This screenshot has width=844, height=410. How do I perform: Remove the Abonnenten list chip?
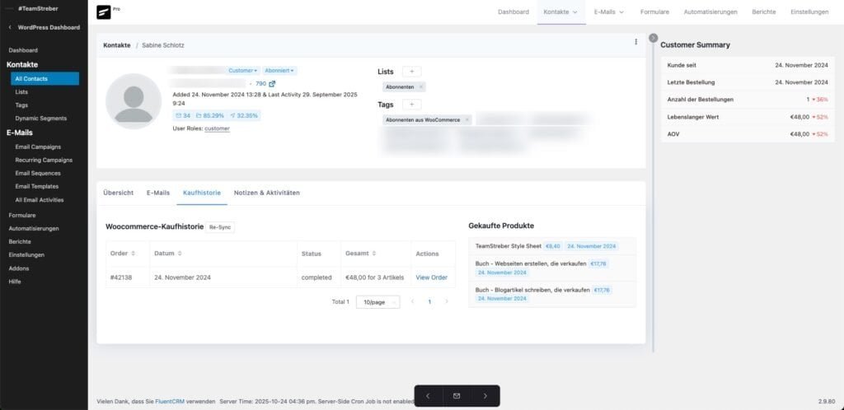click(421, 87)
